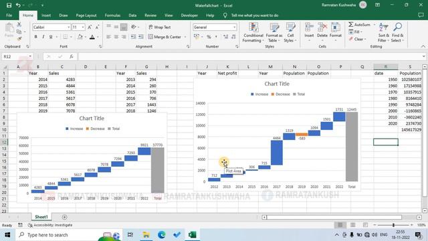
Task: Open the Borders dropdown arrow
Action: [72, 37]
